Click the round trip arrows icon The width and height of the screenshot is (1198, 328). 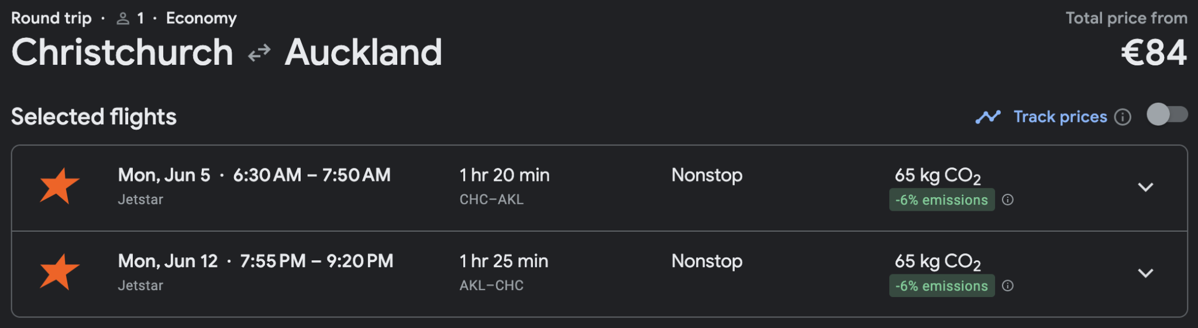coord(259,53)
